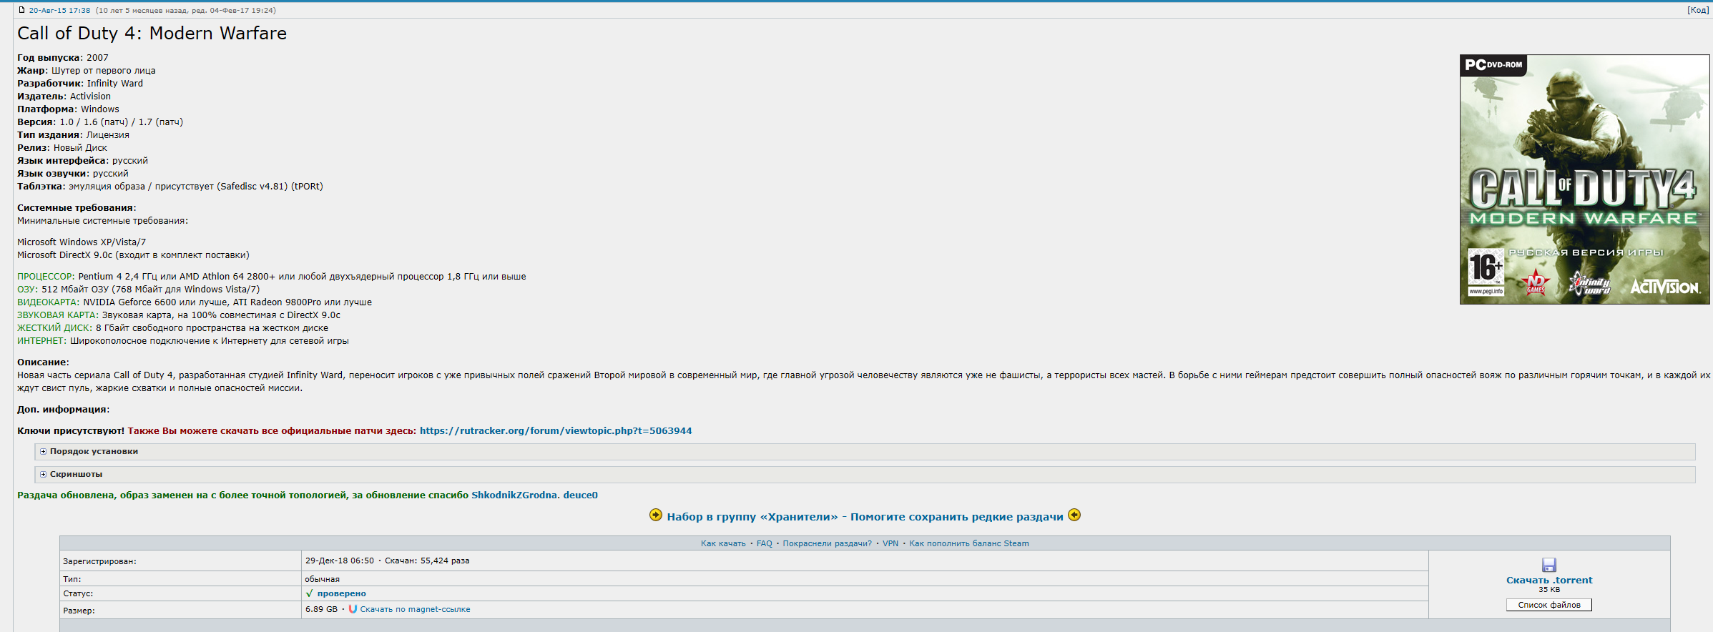Click the «Язык озвучки: русский» line
1713x632 pixels.
73,174
